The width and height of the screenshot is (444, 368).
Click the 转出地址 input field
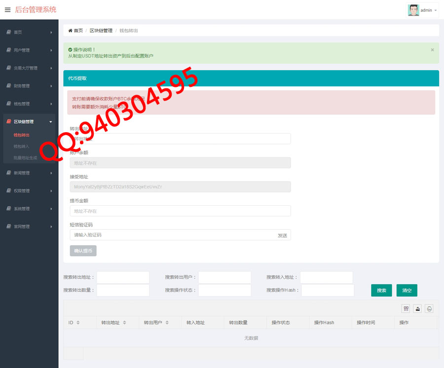tap(180, 139)
